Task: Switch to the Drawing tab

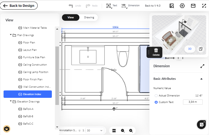Action: click(x=89, y=17)
